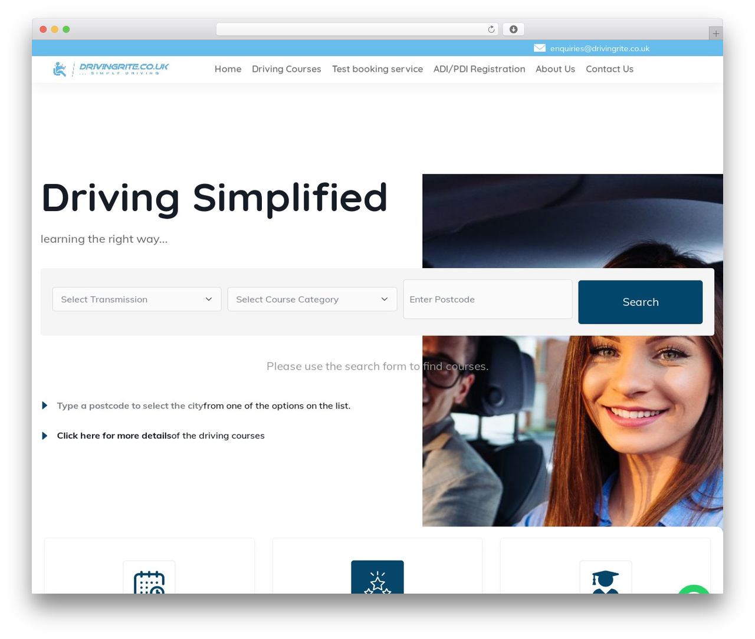The height and width of the screenshot is (639, 755).
Task: Visit the About Us page
Action: (555, 69)
